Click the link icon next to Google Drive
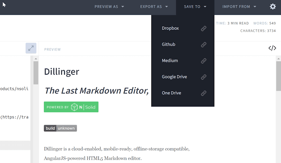Screen dimensions: 281x163 [x=204, y=77]
